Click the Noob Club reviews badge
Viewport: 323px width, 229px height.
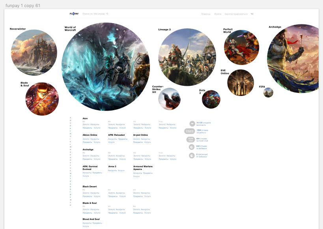(190, 139)
